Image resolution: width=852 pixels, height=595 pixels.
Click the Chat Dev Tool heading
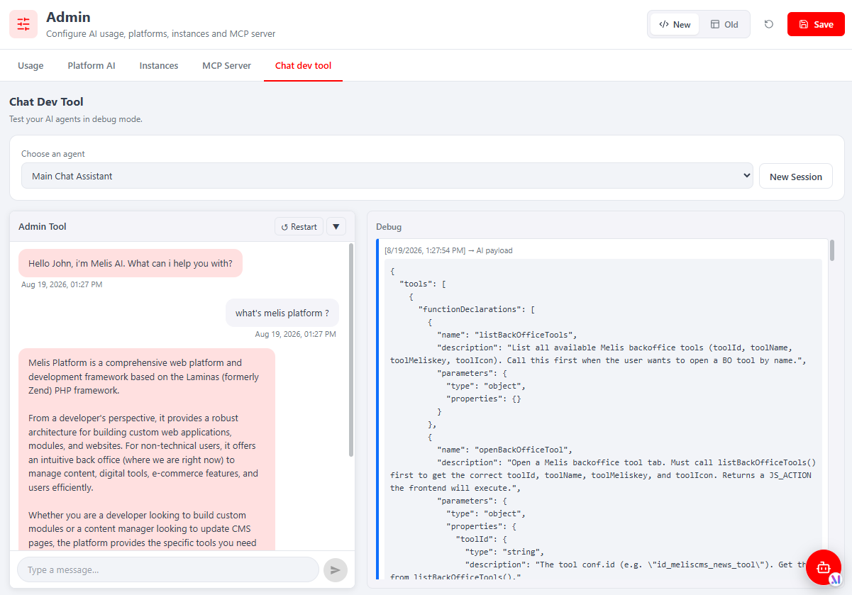pos(46,102)
